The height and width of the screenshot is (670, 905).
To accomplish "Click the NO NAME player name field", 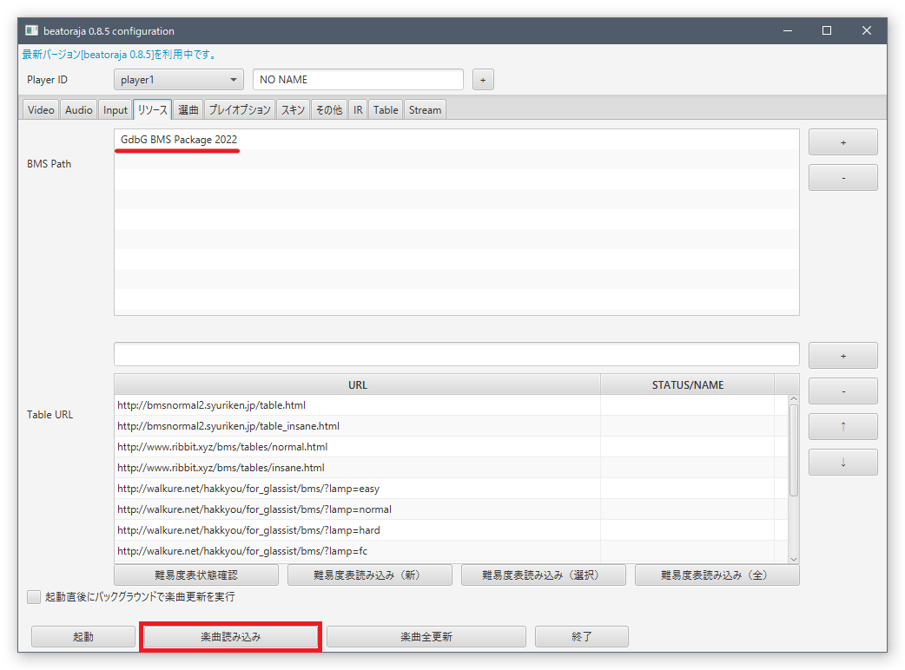I will 358,80.
